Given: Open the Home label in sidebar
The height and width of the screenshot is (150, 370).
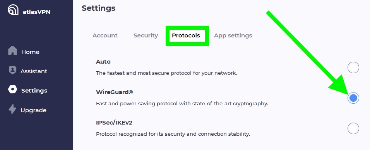Looking at the screenshot, I should 30,52.
